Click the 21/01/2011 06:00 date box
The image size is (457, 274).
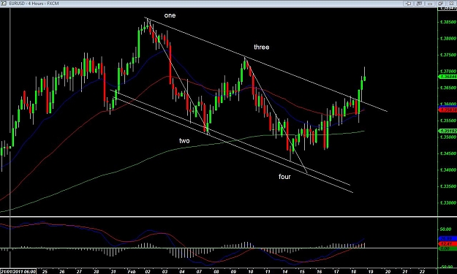(x=18, y=271)
